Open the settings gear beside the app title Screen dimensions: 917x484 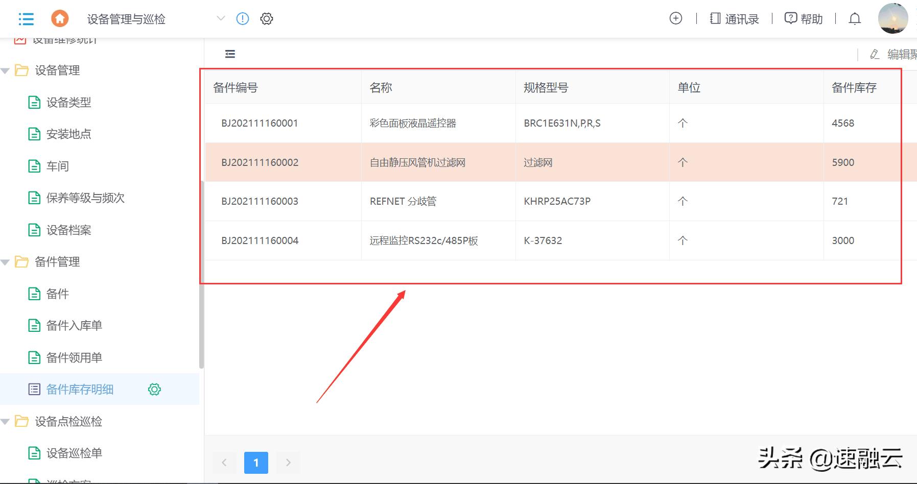coord(266,18)
